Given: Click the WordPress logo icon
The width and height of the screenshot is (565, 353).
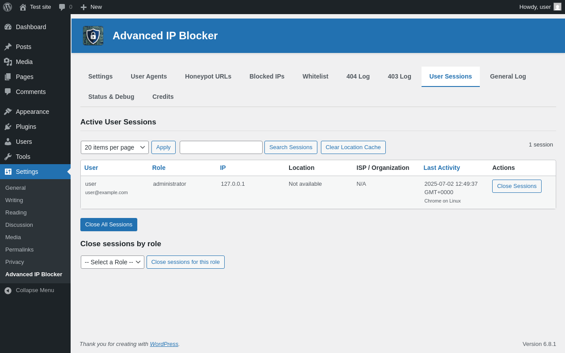Looking at the screenshot, I should (x=8, y=7).
